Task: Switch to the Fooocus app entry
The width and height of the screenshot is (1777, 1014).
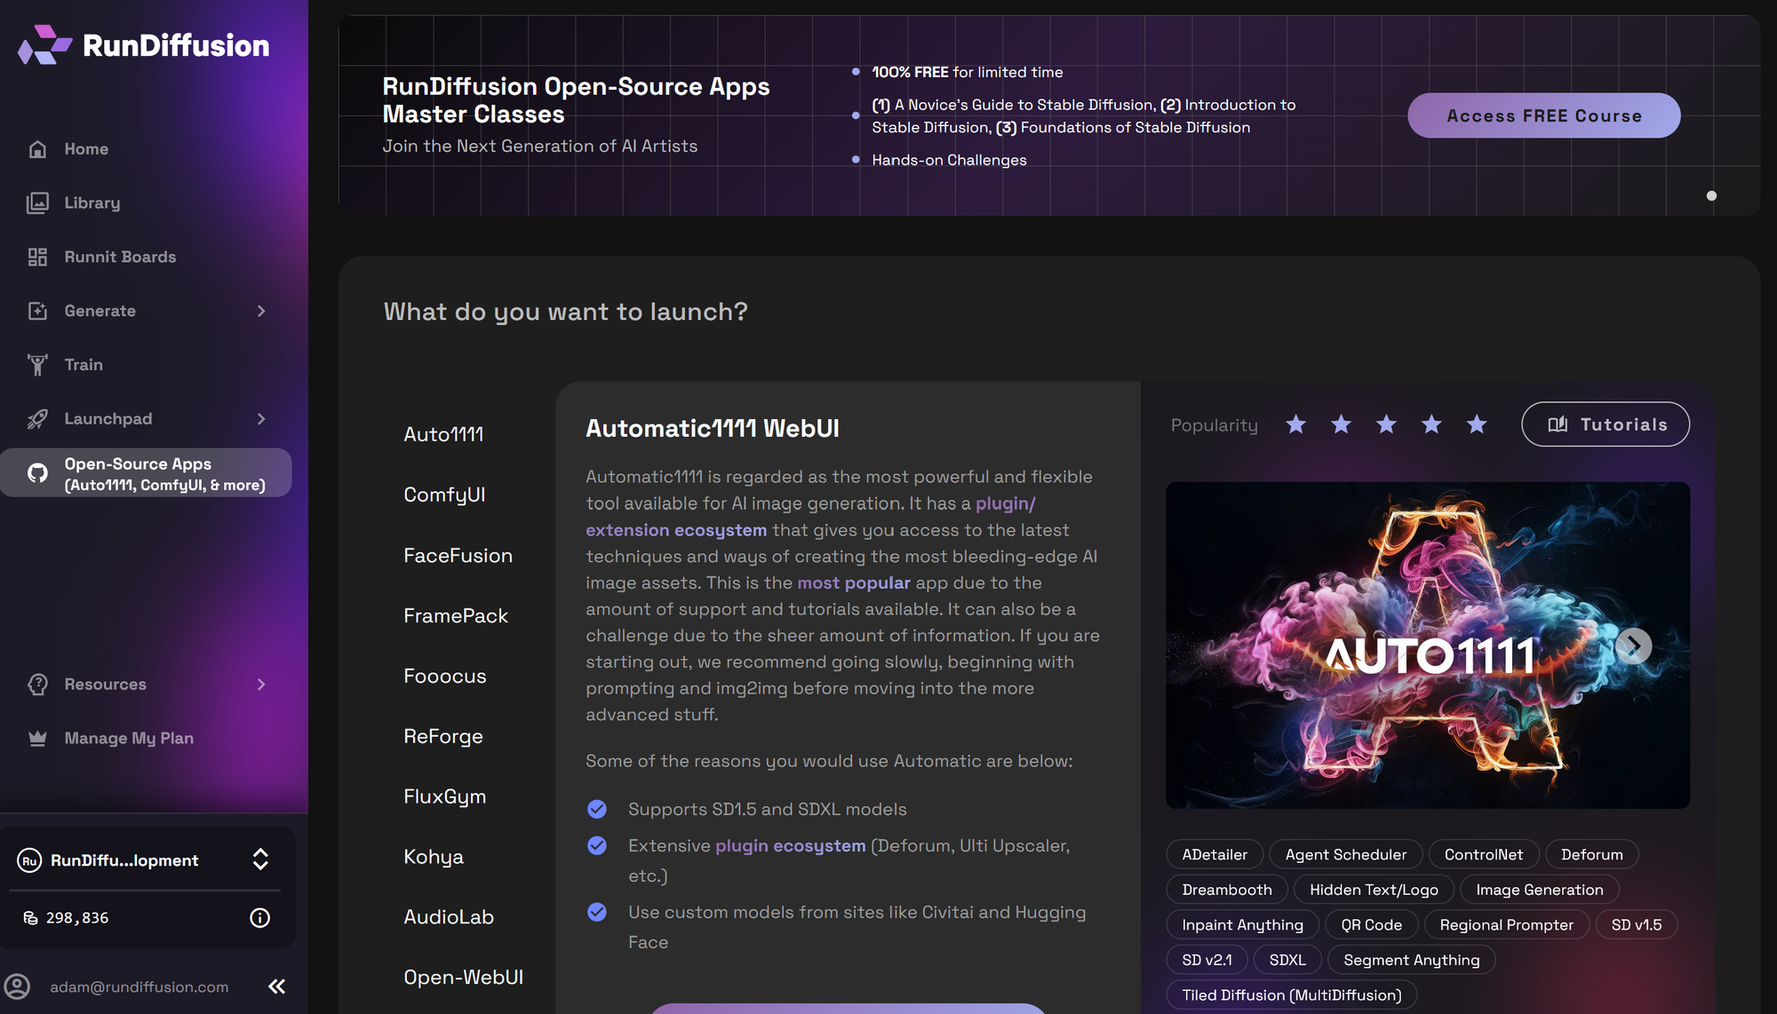Action: click(x=444, y=676)
